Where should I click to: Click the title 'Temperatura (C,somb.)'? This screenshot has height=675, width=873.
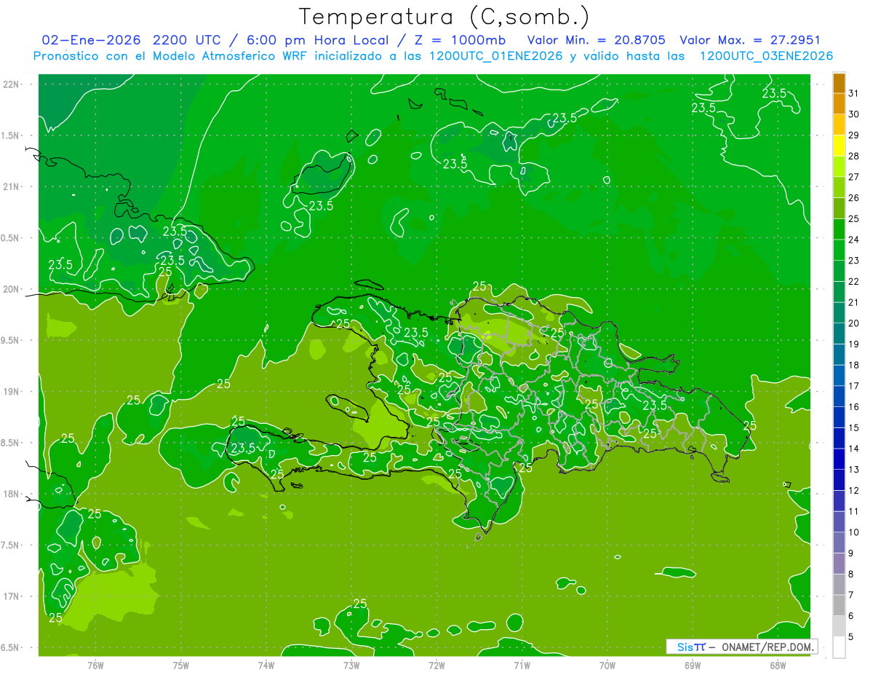tap(445, 17)
